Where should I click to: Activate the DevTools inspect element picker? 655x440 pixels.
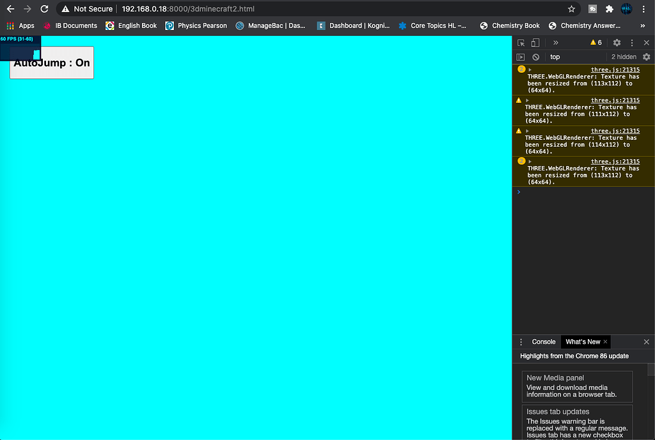tap(521, 43)
